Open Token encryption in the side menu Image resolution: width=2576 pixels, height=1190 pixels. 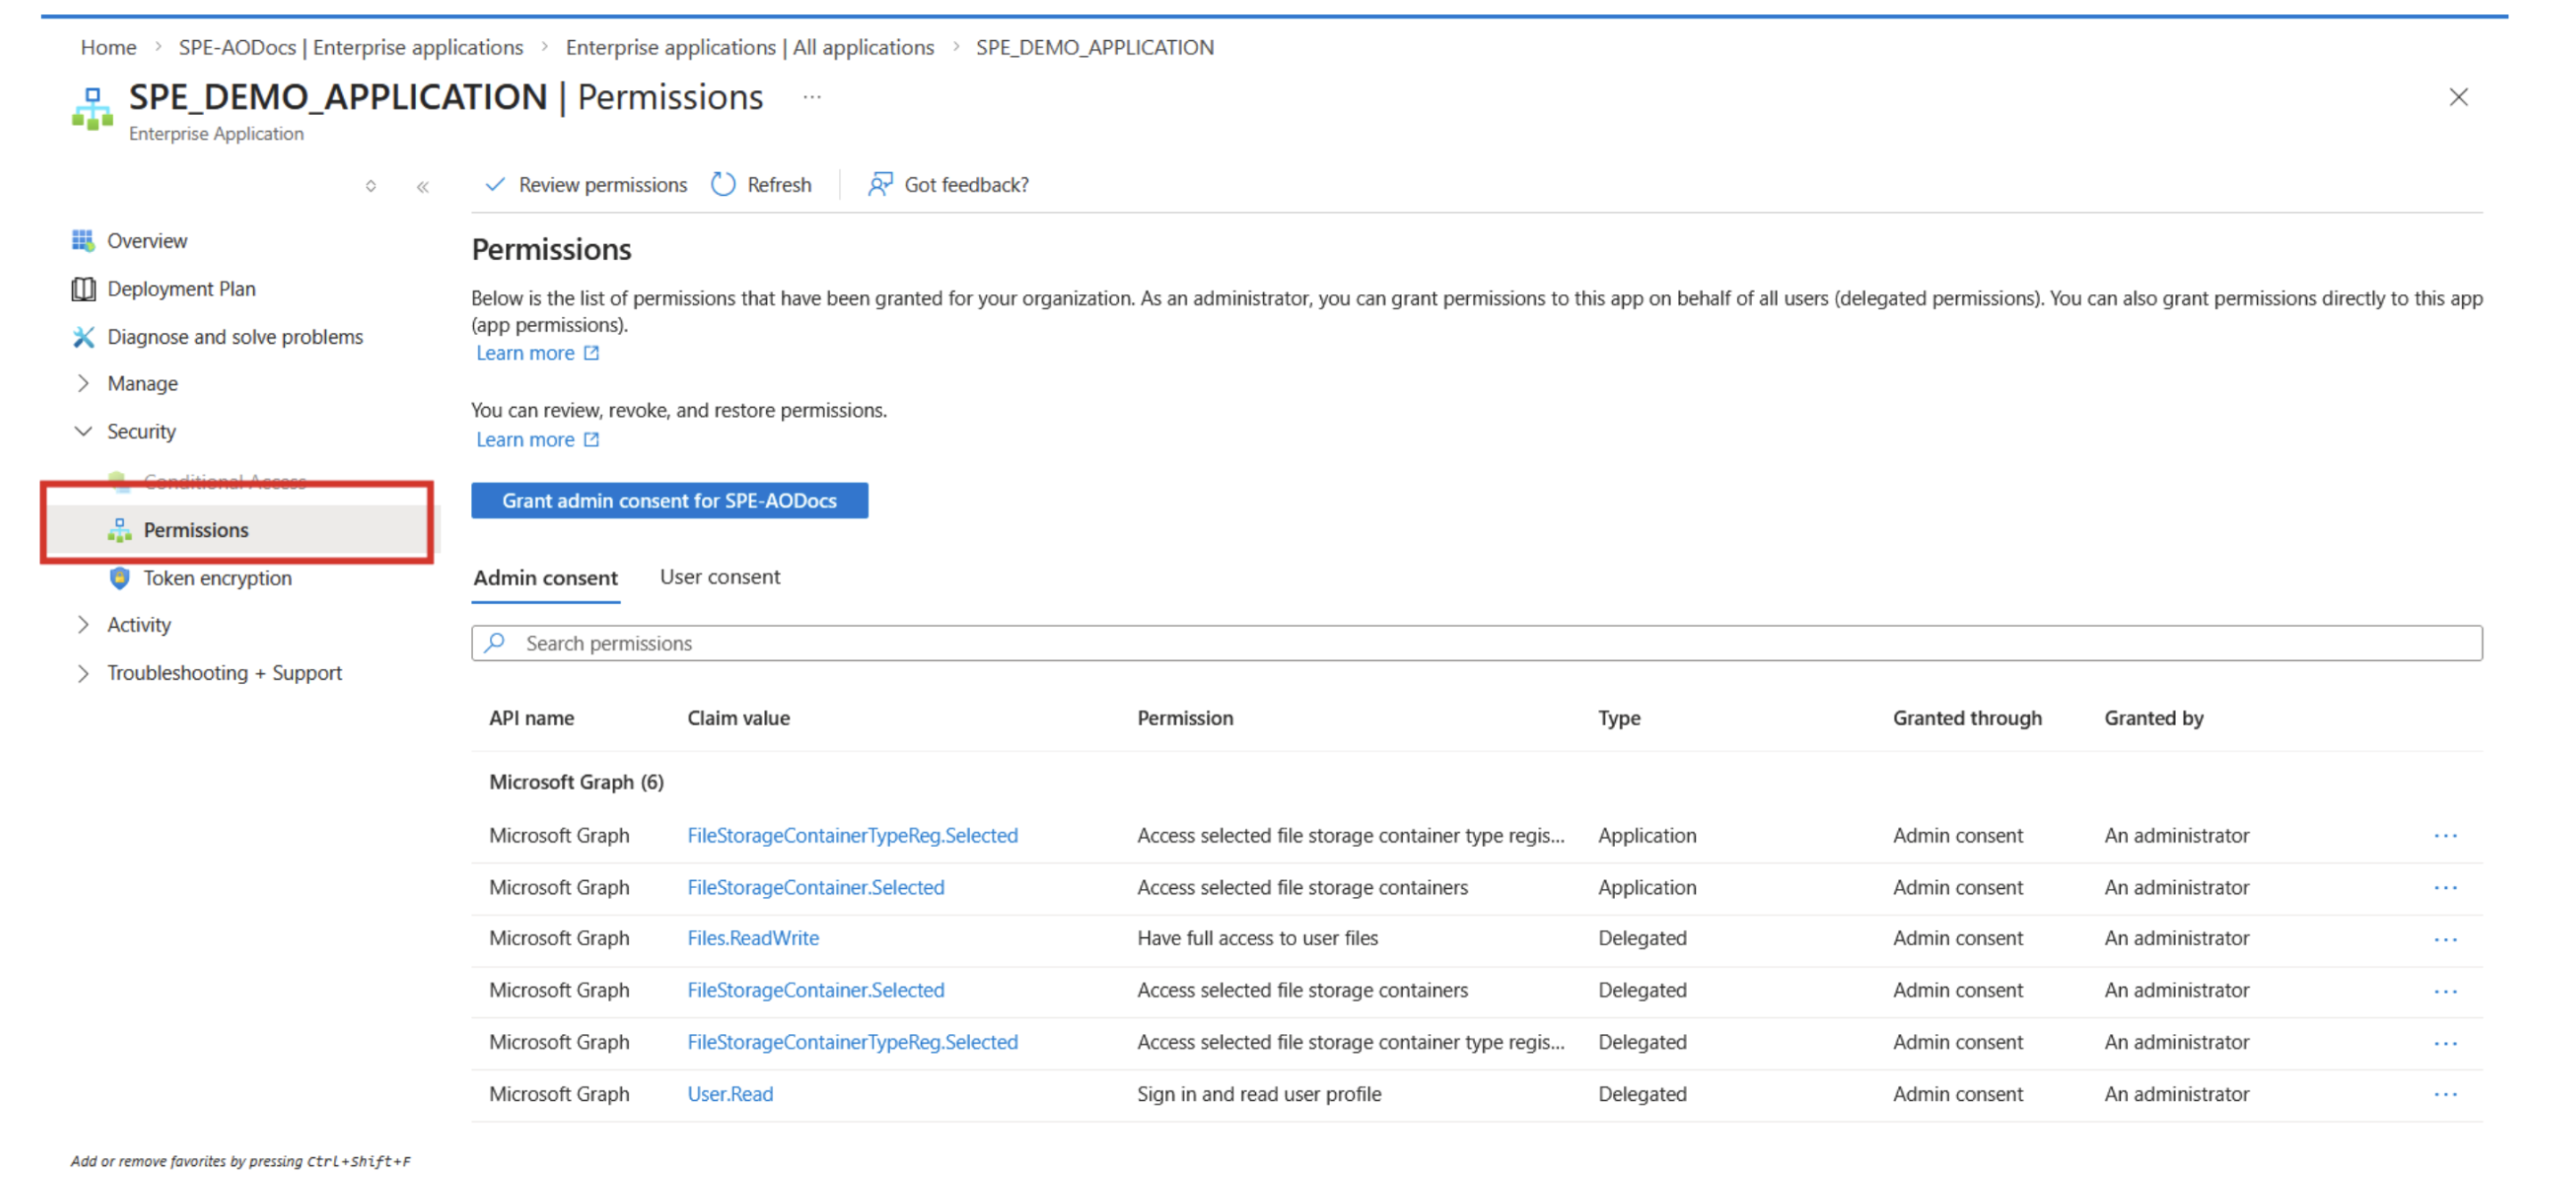(218, 578)
